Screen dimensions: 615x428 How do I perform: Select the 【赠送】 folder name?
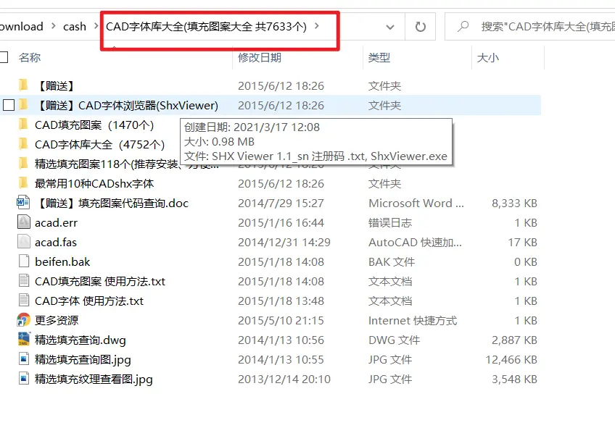point(55,85)
